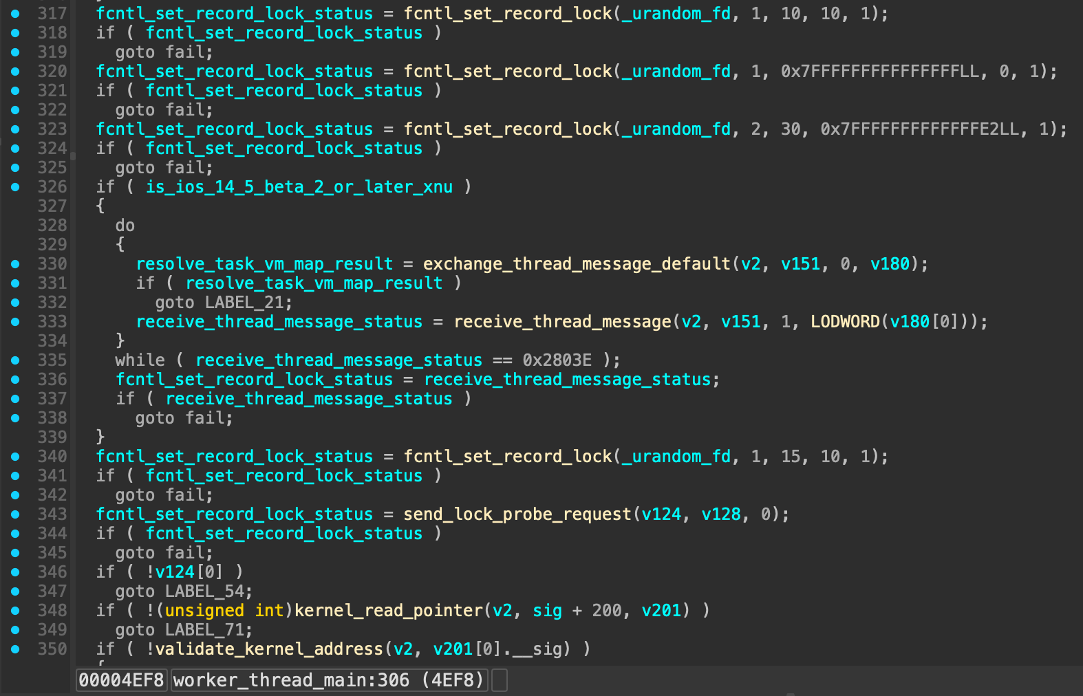Select resolve_task_vm_map_result on line 330
The image size is (1083, 696).
(x=264, y=264)
